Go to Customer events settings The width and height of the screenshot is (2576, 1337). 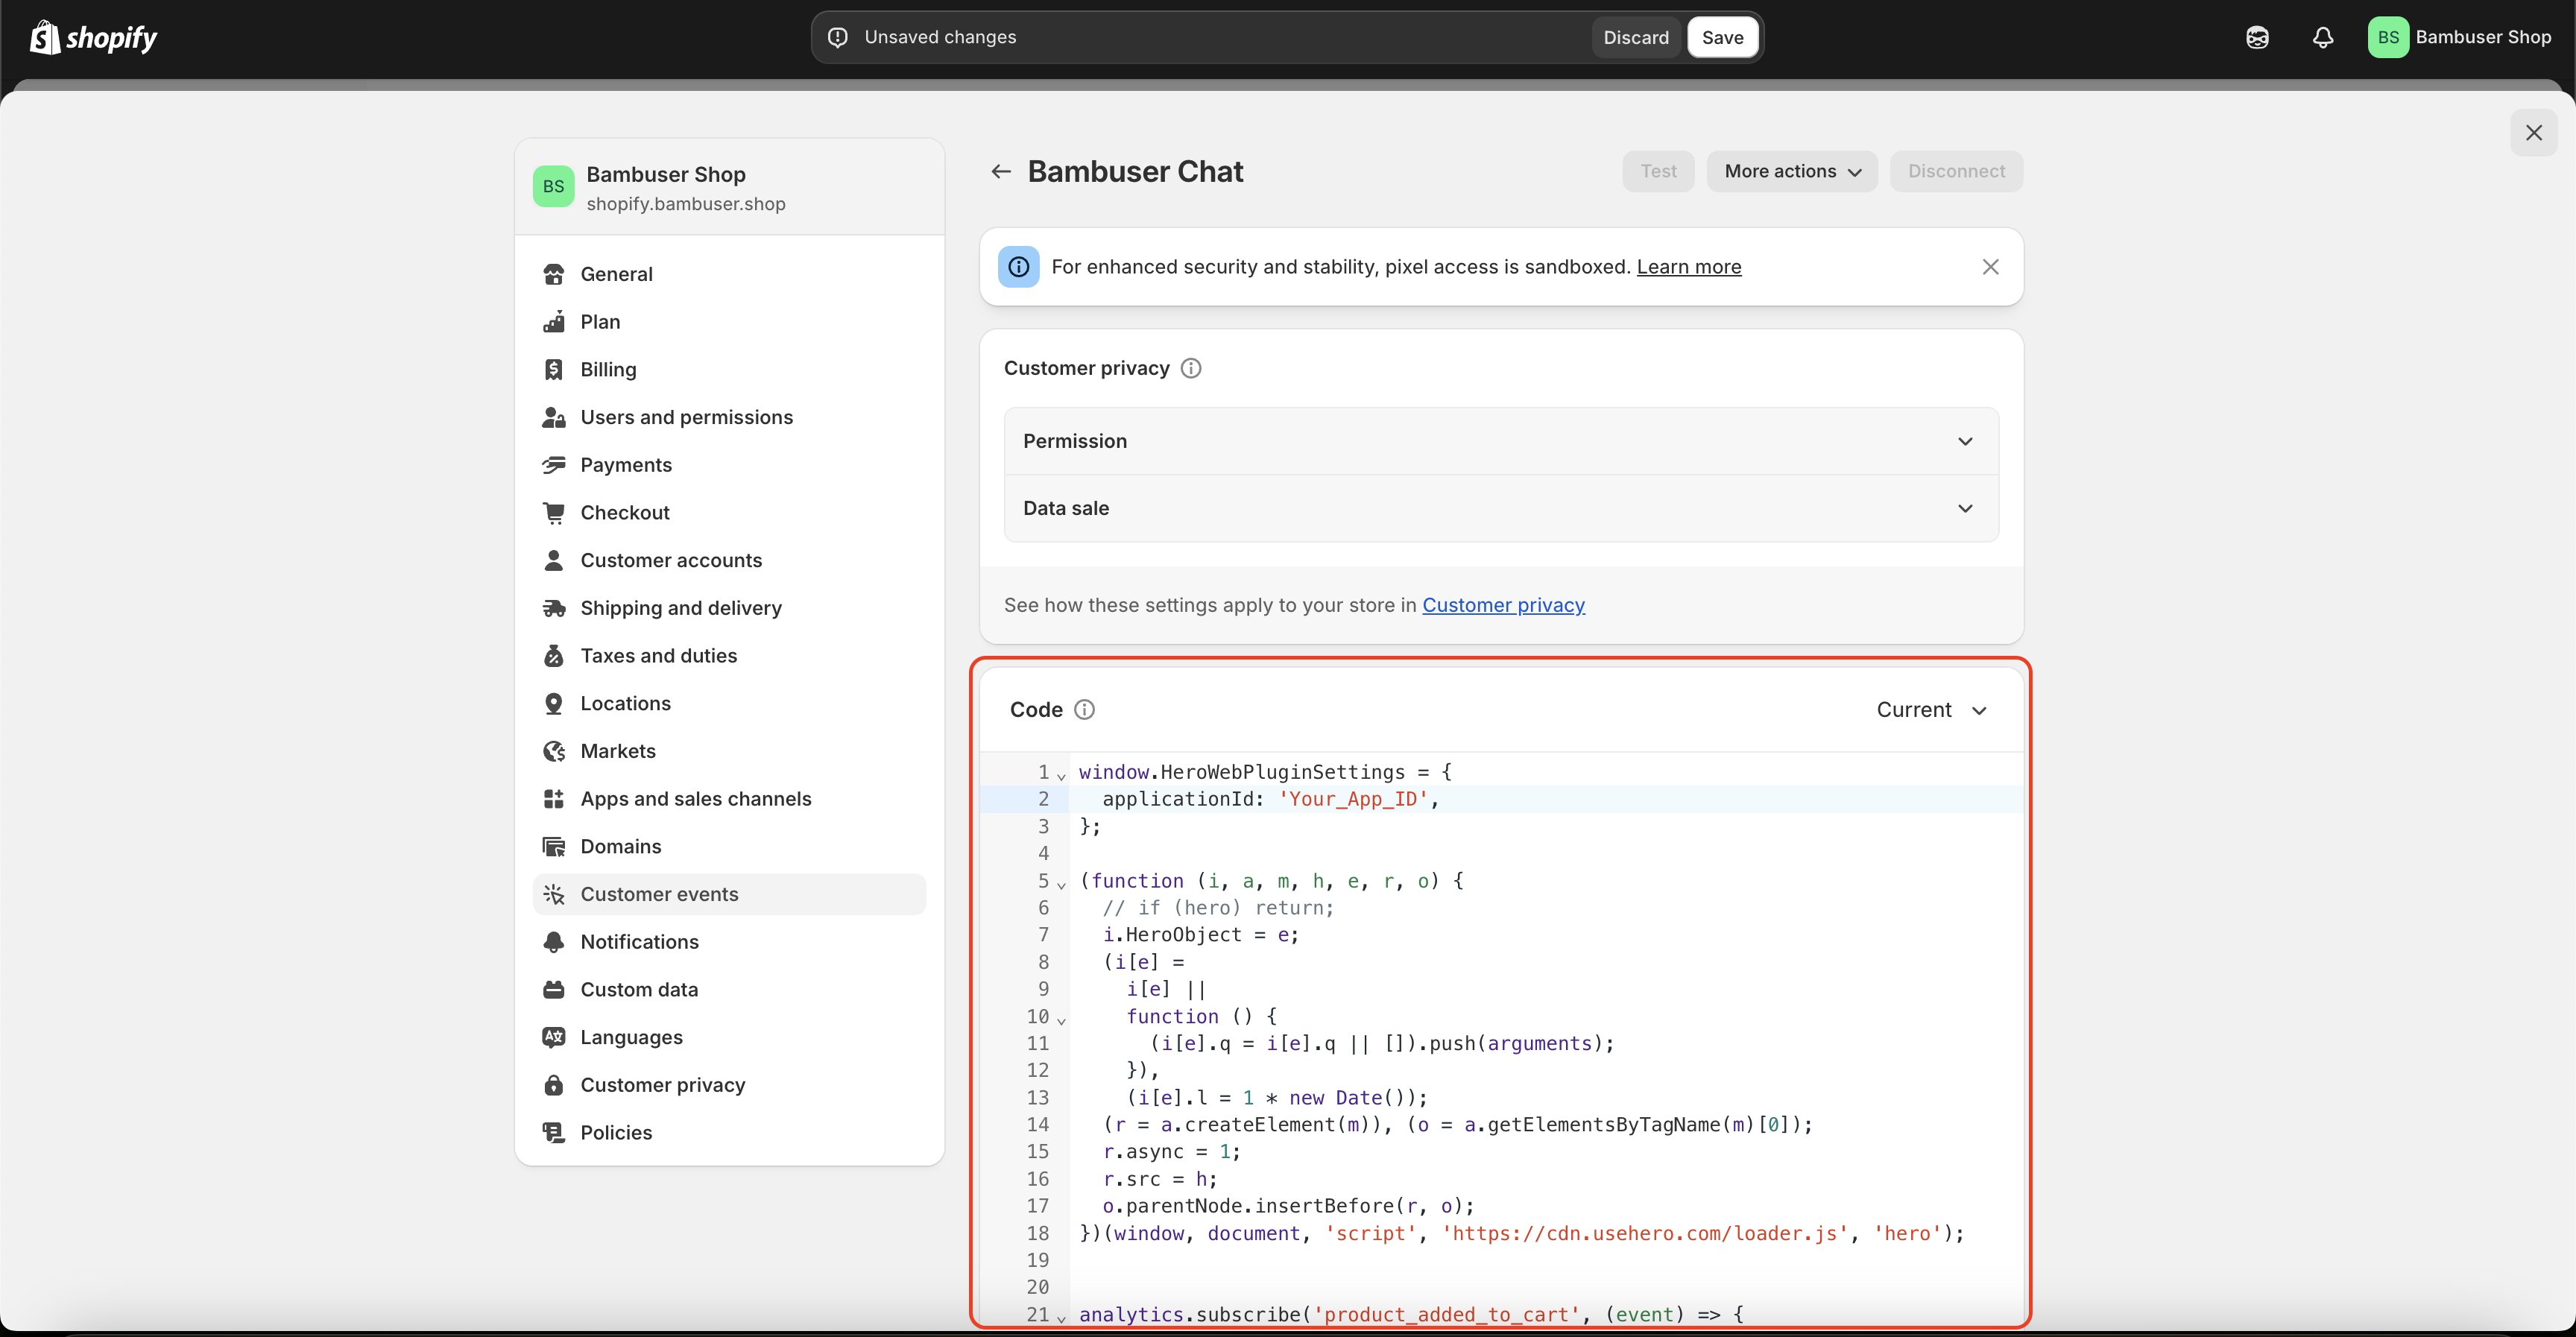[659, 894]
